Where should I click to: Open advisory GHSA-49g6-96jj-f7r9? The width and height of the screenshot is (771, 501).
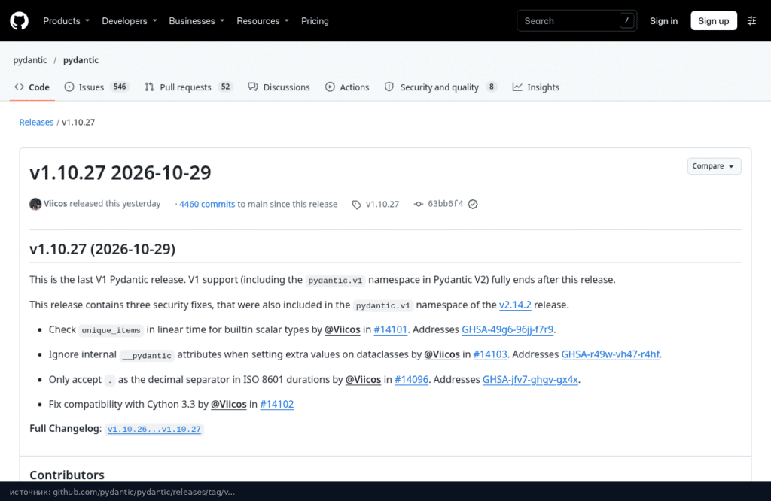[x=507, y=329]
